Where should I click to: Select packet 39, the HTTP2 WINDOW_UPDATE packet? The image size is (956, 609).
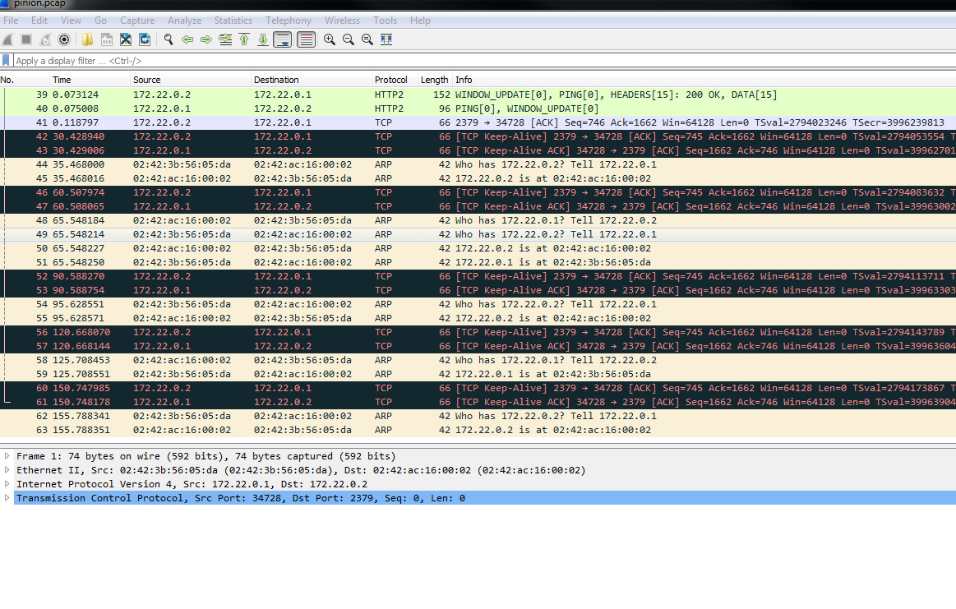tap(247, 94)
